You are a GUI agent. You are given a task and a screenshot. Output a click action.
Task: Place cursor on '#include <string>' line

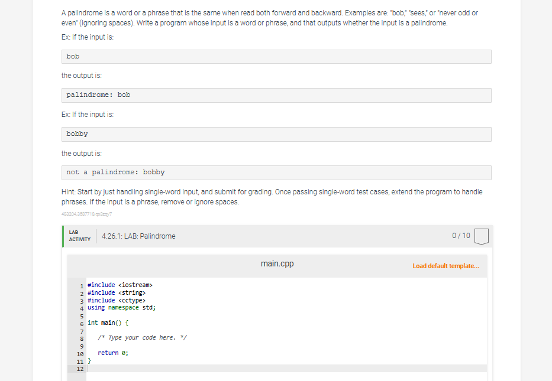pos(116,293)
